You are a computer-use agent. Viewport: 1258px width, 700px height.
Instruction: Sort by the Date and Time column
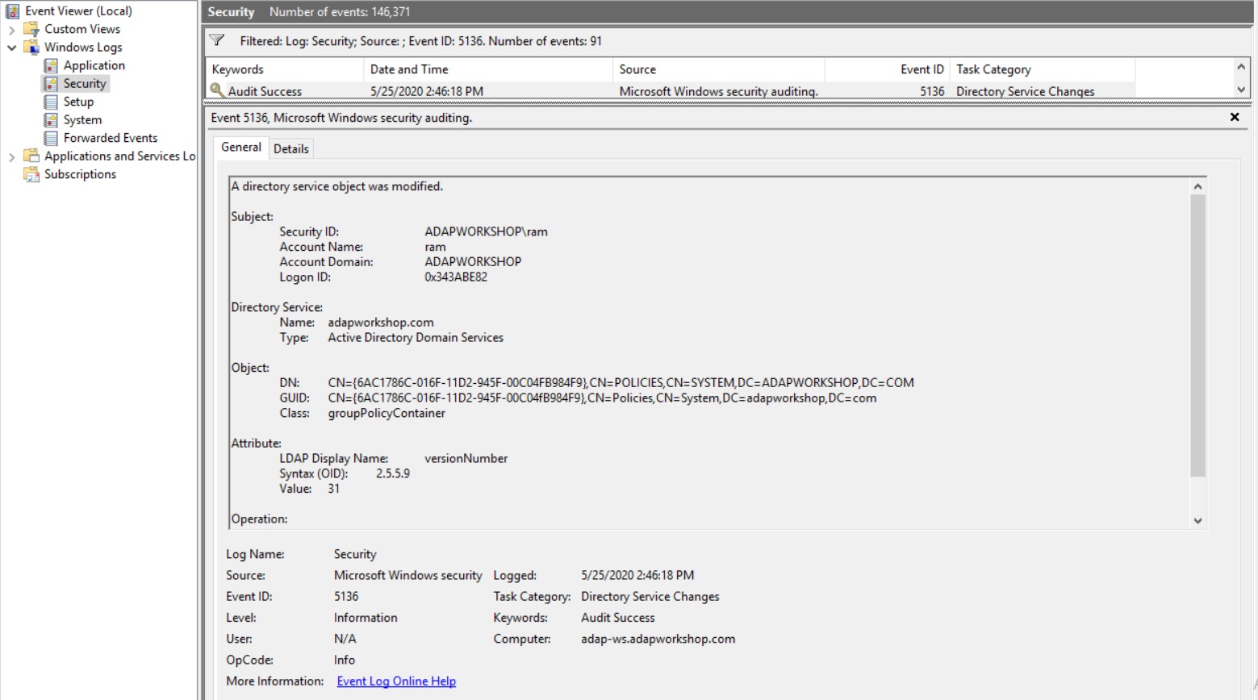coord(488,69)
